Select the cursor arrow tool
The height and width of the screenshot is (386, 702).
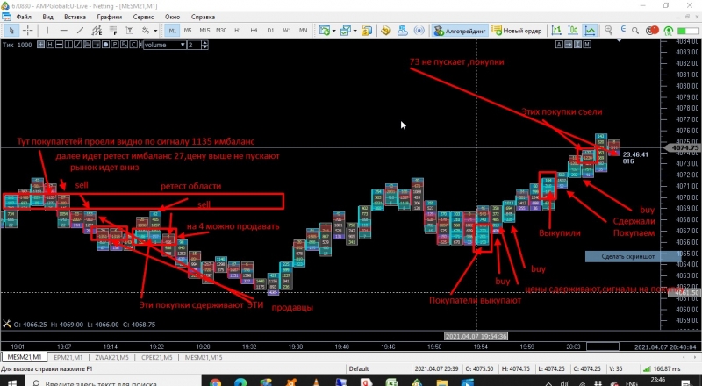[x=11, y=31]
